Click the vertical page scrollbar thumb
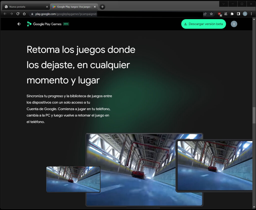Screen dimensions: 256x210 (x=254, y=115)
